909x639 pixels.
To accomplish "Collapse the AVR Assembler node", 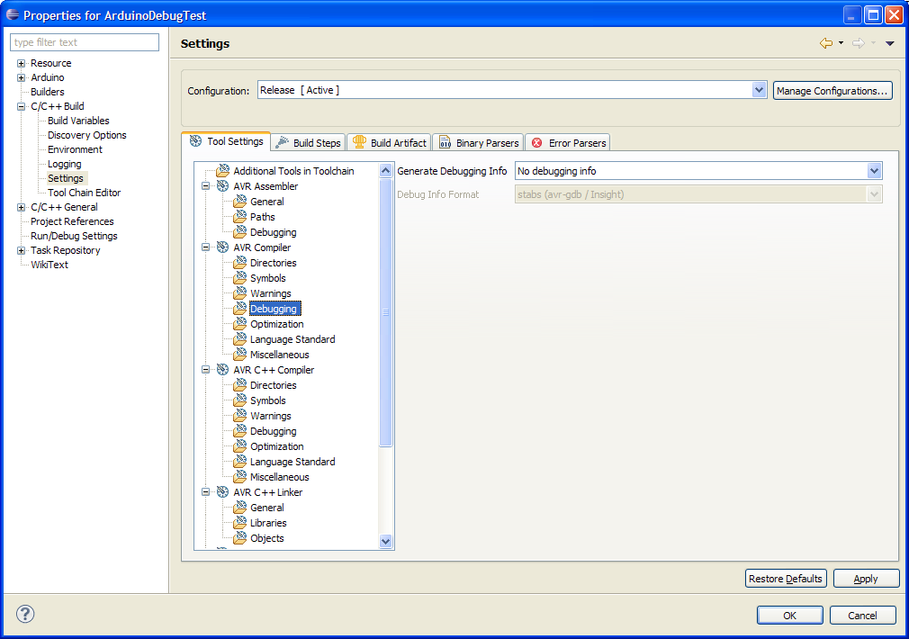I will pyautogui.click(x=206, y=186).
